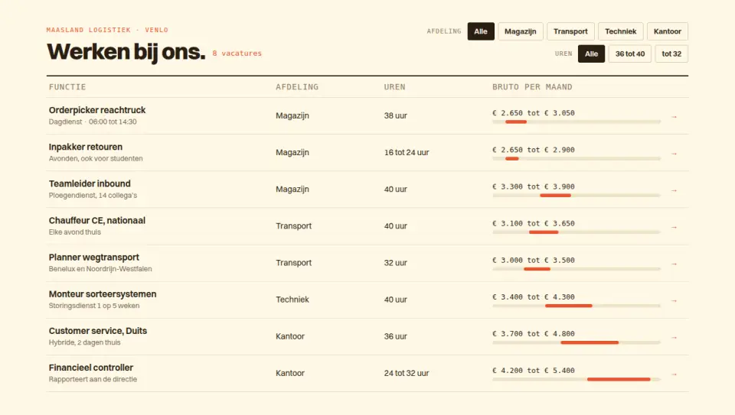Open the Orderpicker reachtruck vacancy
This screenshot has height=415, width=735.
pos(97,110)
